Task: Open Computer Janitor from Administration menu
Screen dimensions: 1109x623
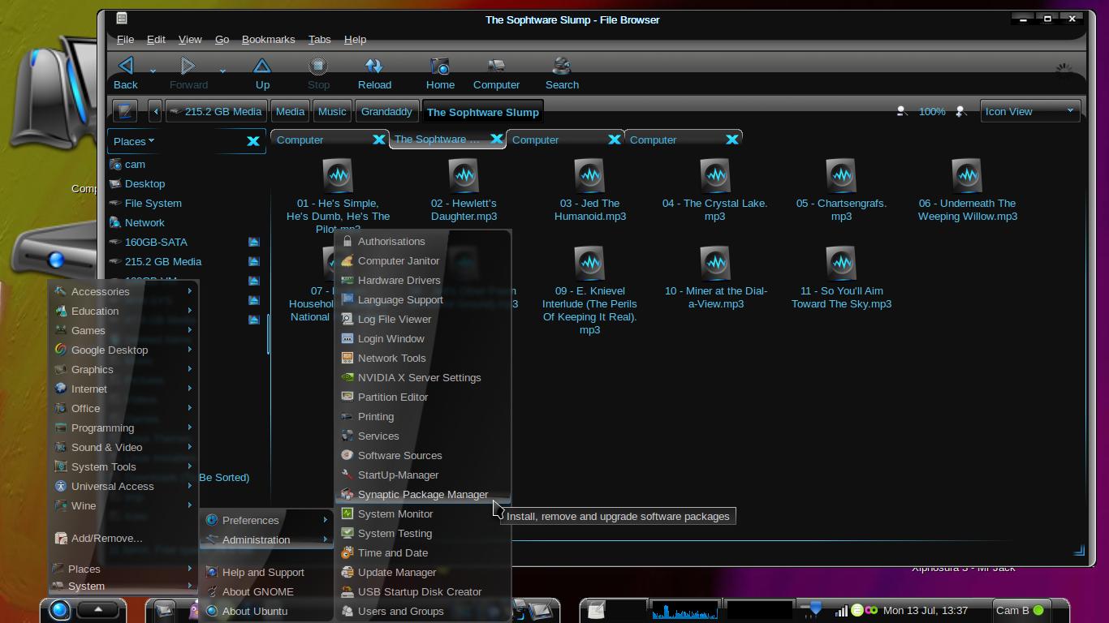Action: click(422, 260)
